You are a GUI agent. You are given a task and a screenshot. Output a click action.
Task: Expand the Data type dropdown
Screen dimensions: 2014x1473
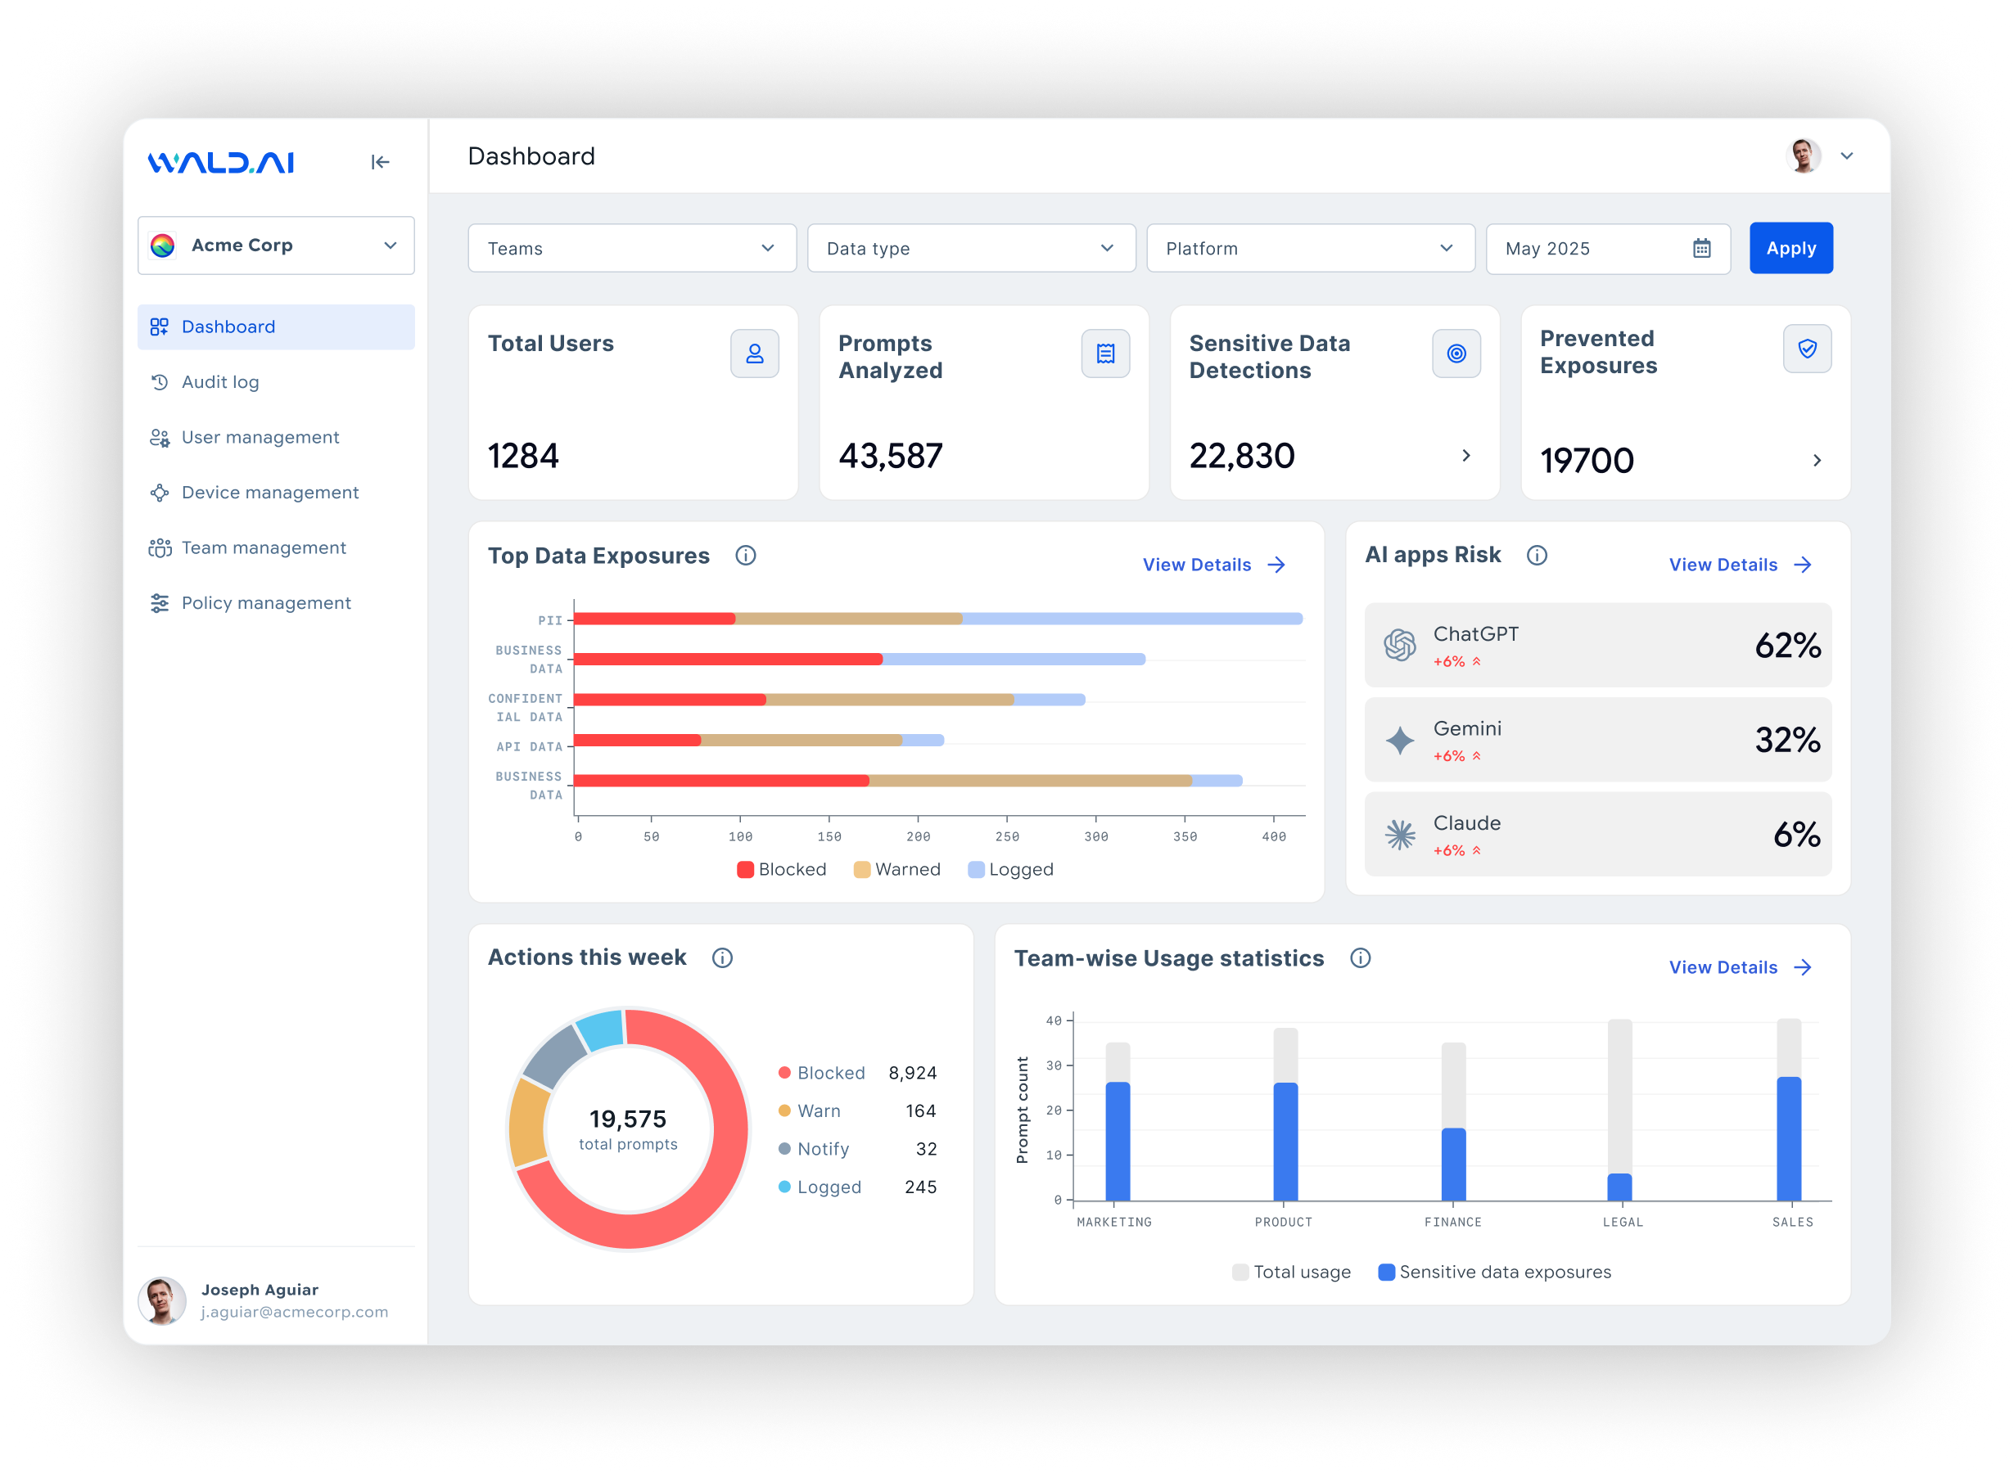971,248
